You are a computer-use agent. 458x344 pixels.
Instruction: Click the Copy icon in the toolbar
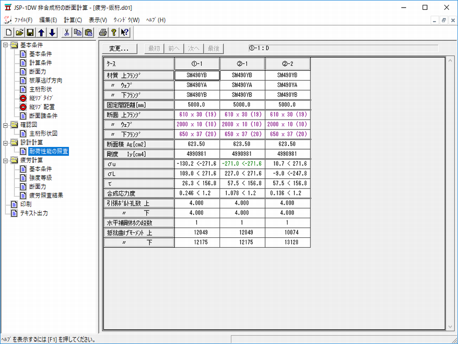tap(77, 32)
